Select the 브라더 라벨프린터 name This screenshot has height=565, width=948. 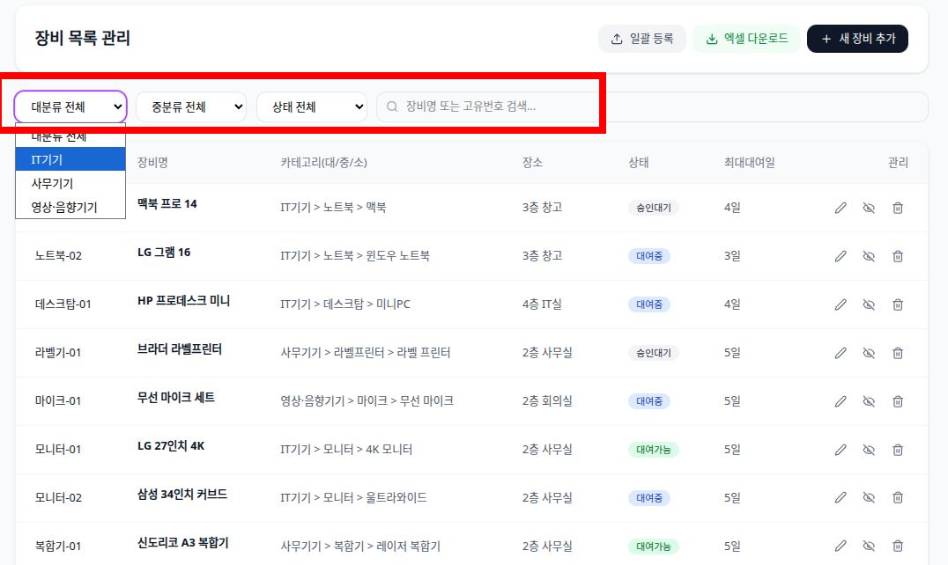coord(179,349)
